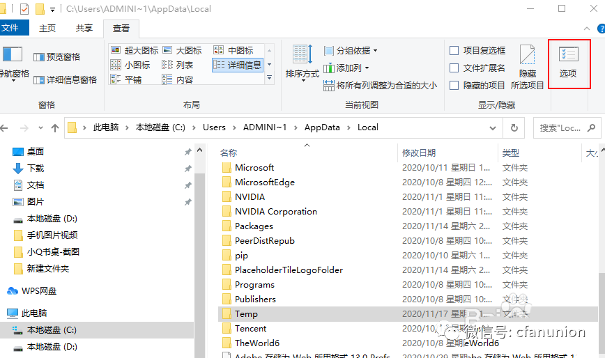Image resolution: width=605 pixels, height=358 pixels.
Task: Click the Forward navigation arrow
Action: (x=24, y=128)
